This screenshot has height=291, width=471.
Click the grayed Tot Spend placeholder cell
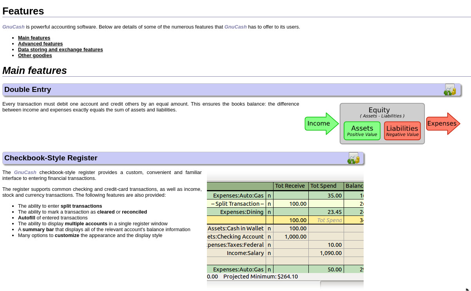coord(326,220)
